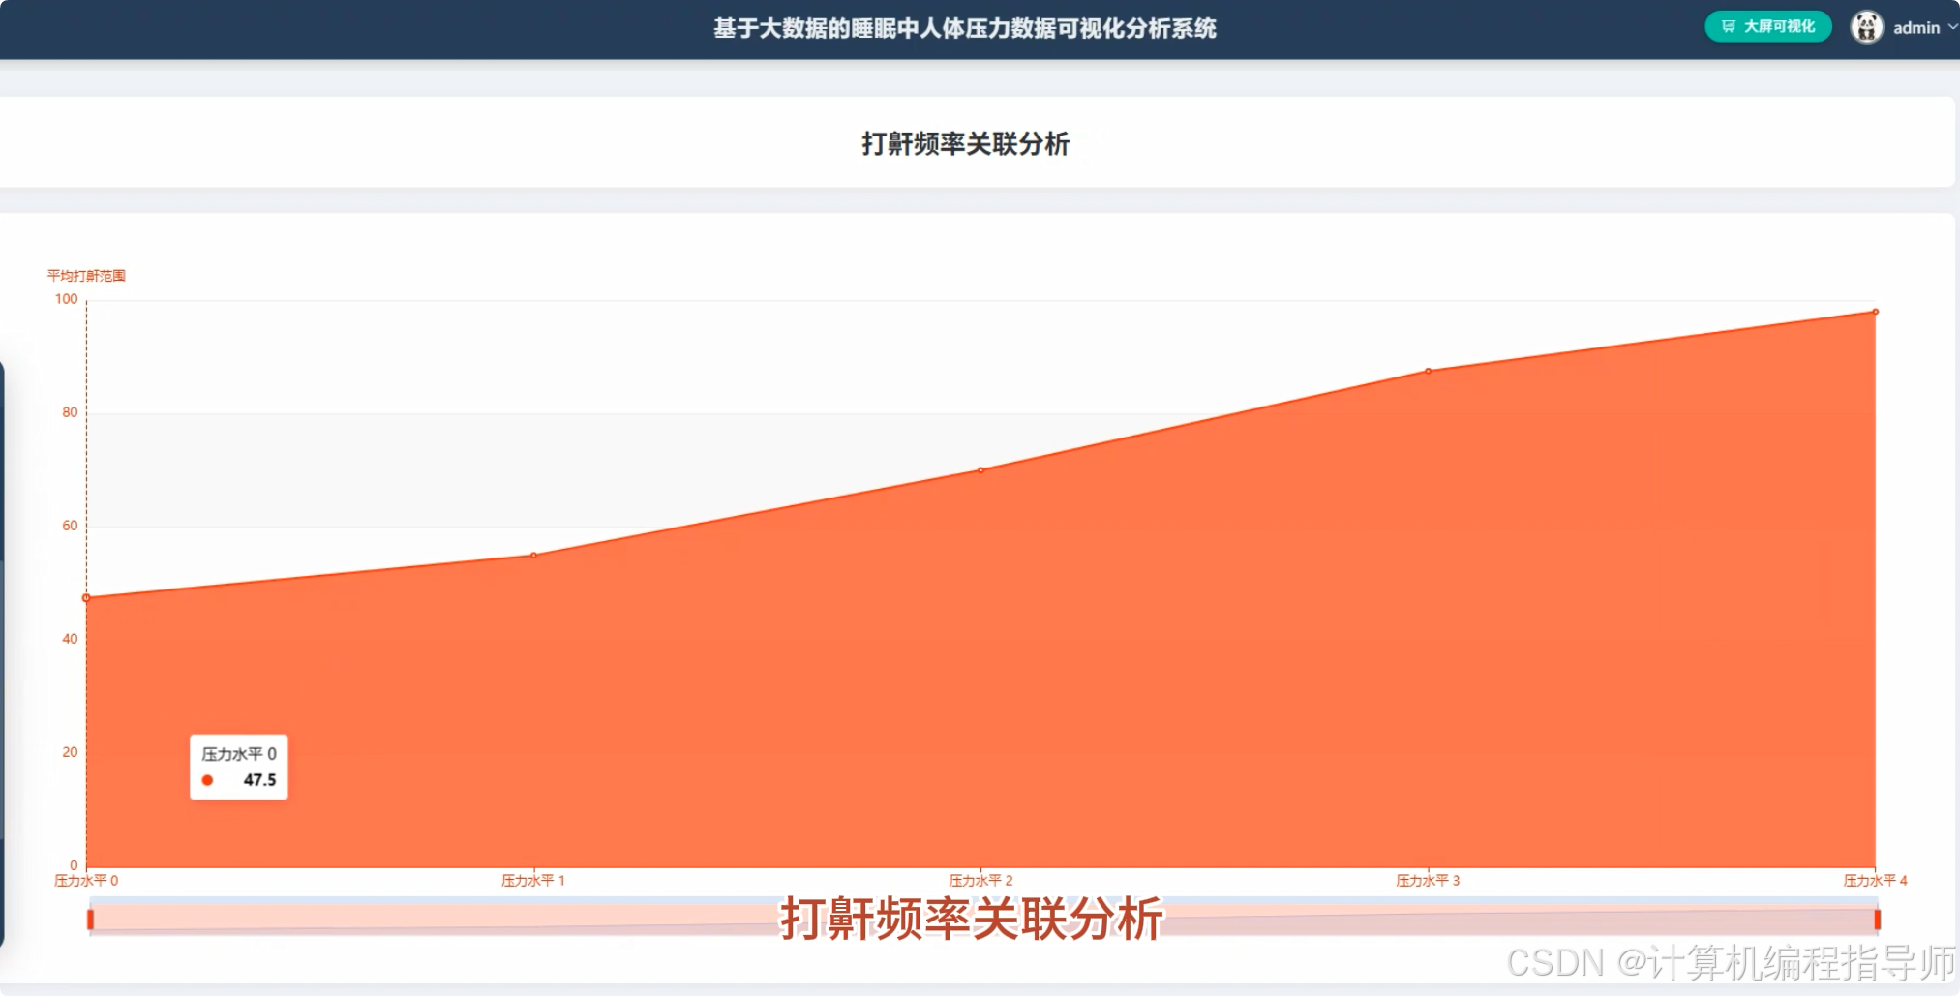Screen dimensions: 1960x996
Task: Click the system title in the navbar
Action: click(965, 29)
